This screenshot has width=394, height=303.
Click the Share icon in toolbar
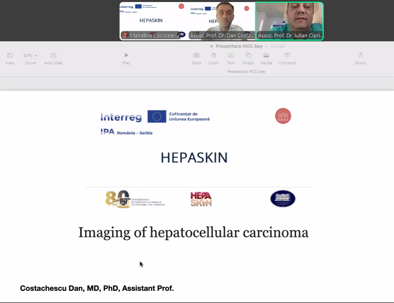(360, 55)
